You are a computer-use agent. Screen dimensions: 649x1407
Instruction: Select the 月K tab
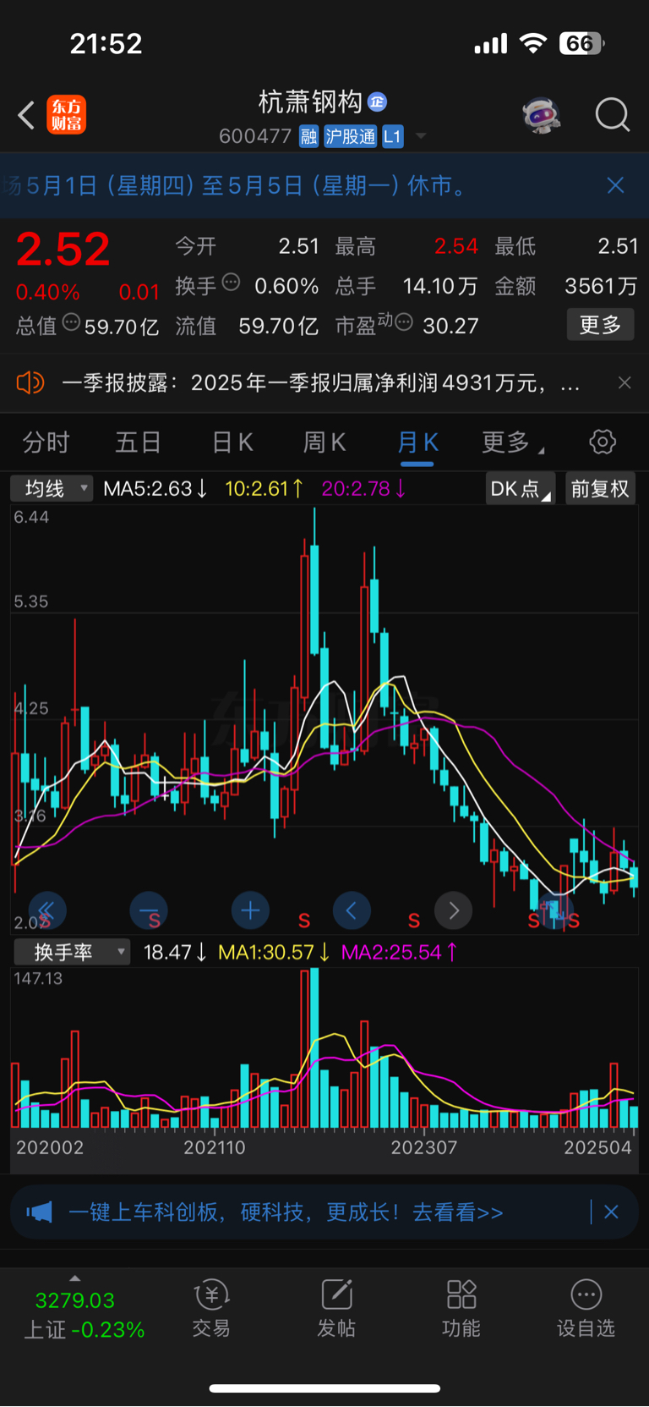pos(417,443)
